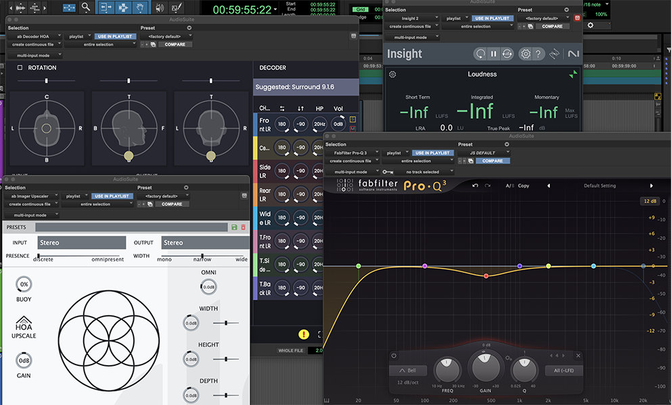Click Insight reset loudness circular arrow icon
The height and width of the screenshot is (405, 671).
point(480,54)
